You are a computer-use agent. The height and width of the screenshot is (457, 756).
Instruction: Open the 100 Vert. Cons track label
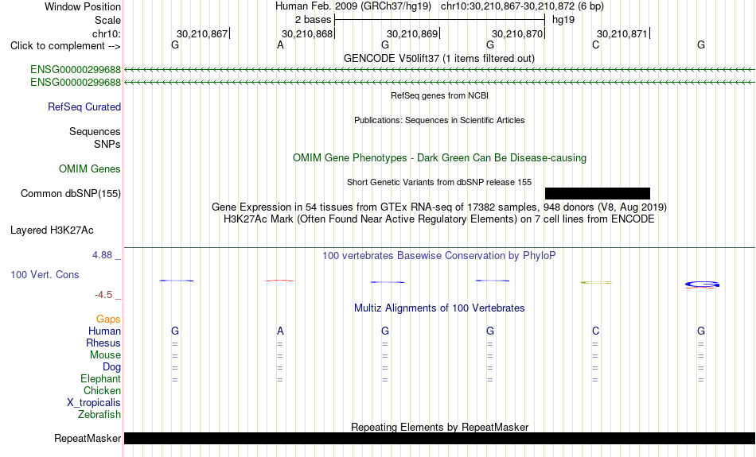coord(45,274)
